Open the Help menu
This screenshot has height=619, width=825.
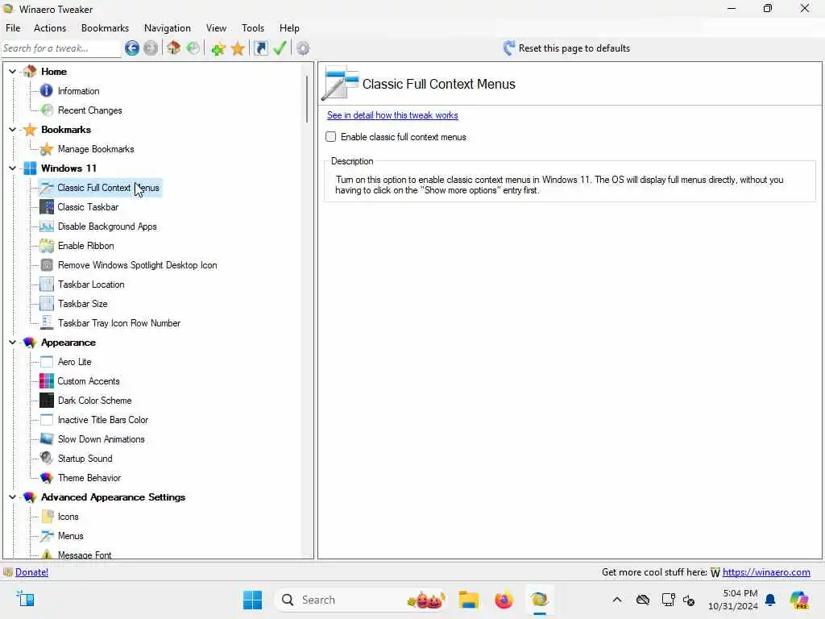click(289, 28)
